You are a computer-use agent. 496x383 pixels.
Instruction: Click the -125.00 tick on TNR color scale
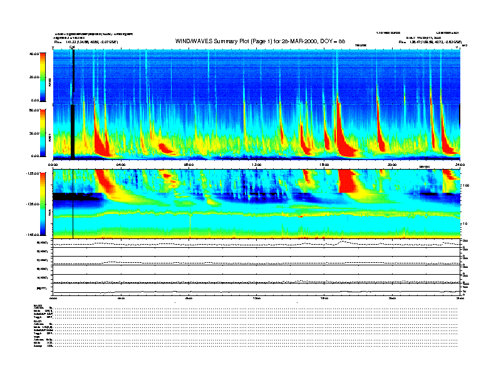pos(33,173)
